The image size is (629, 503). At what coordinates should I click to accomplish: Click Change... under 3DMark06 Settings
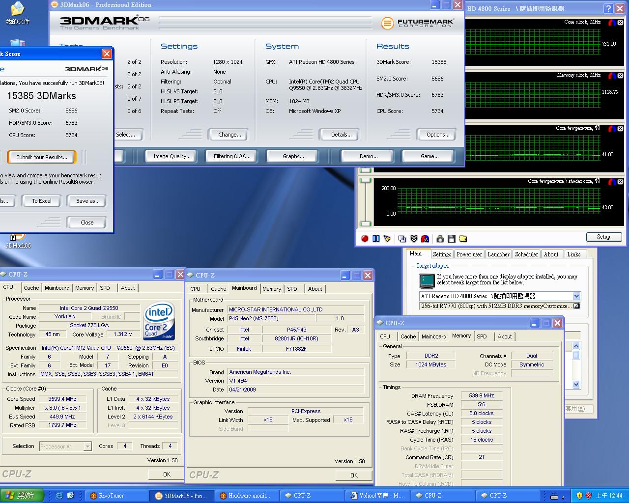229,135
